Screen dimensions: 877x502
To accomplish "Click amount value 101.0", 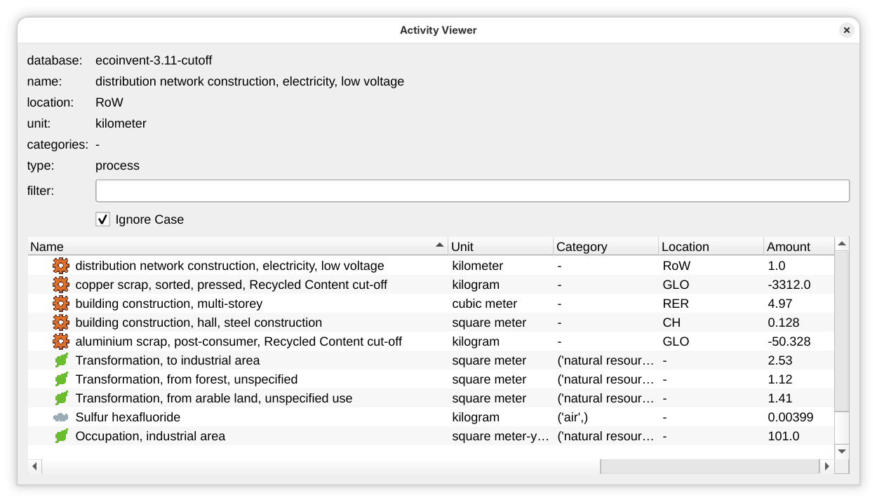I will pyautogui.click(x=784, y=436).
